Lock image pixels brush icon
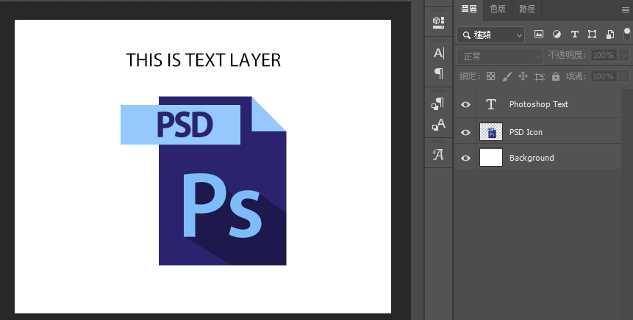The height and width of the screenshot is (320, 633). pyautogui.click(x=507, y=76)
